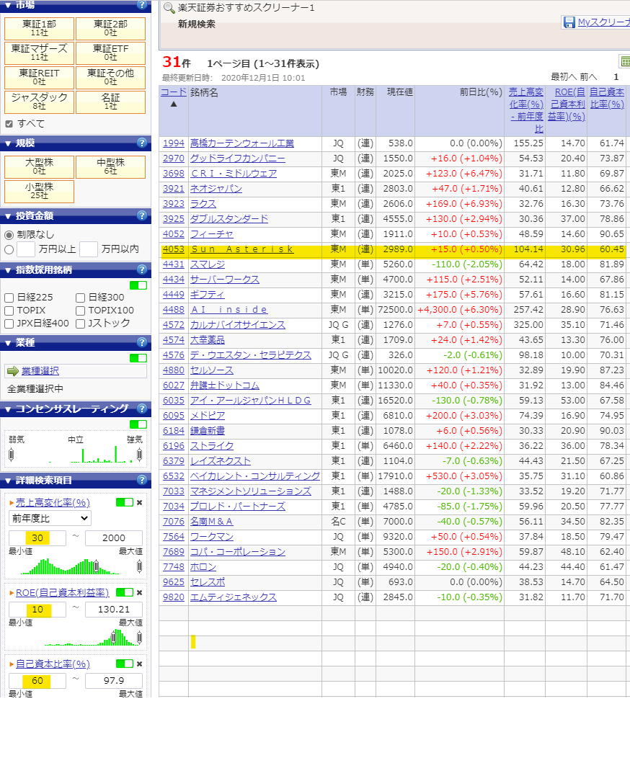Sort by the ROE(自己資本利益率) column header

(x=566, y=104)
